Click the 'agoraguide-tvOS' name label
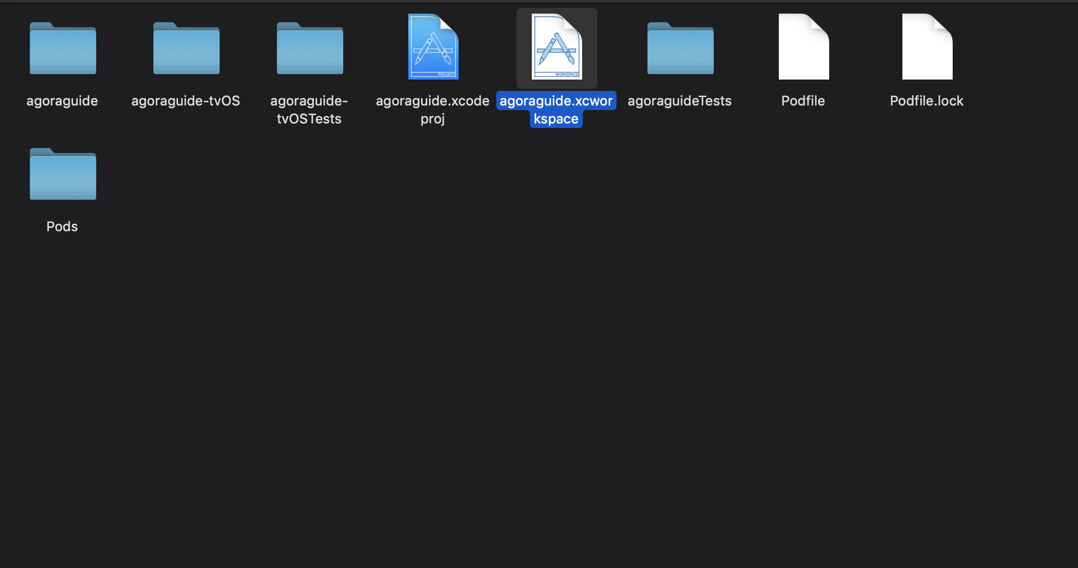The height and width of the screenshot is (568, 1078). pos(186,101)
